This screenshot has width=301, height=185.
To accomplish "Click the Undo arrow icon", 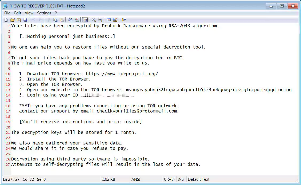I will (34, 20).
